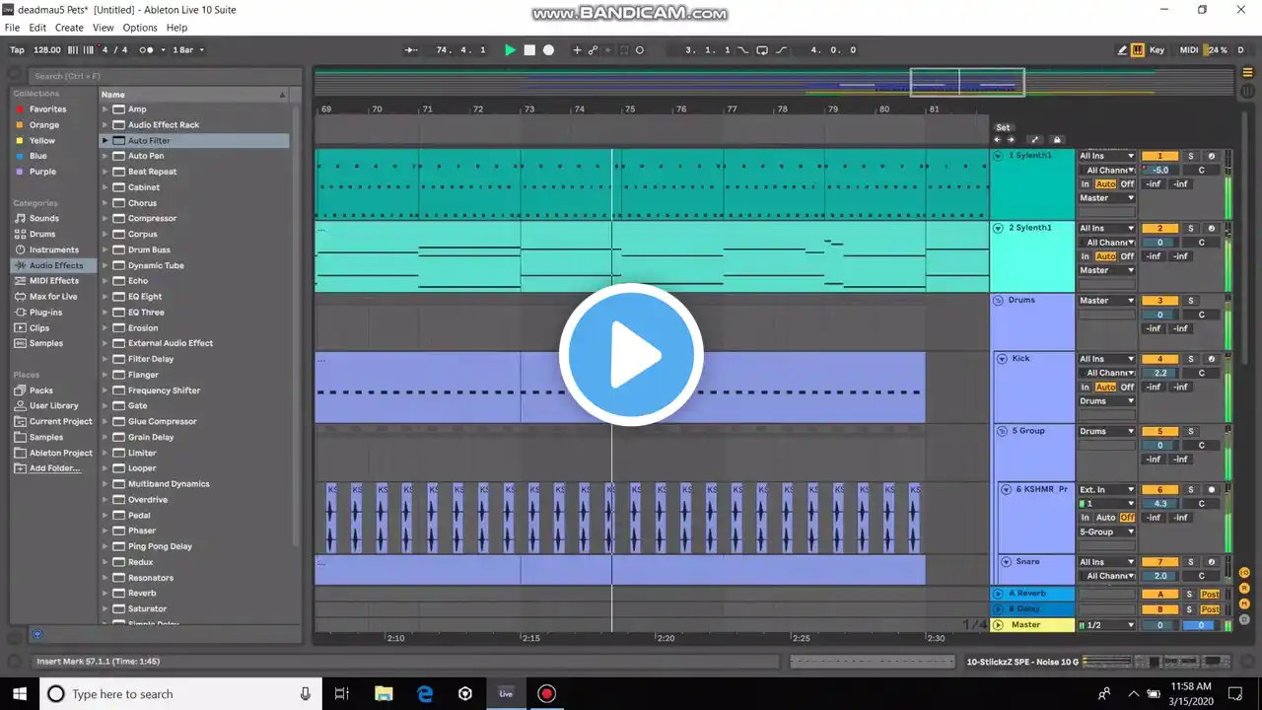Image resolution: width=1262 pixels, height=710 pixels.
Task: Start playback with the green Play button
Action: tap(510, 50)
